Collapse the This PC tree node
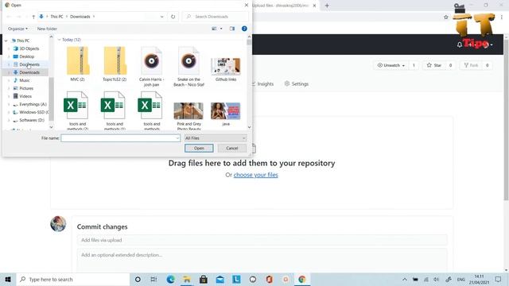509x286 pixels. [x=6, y=41]
